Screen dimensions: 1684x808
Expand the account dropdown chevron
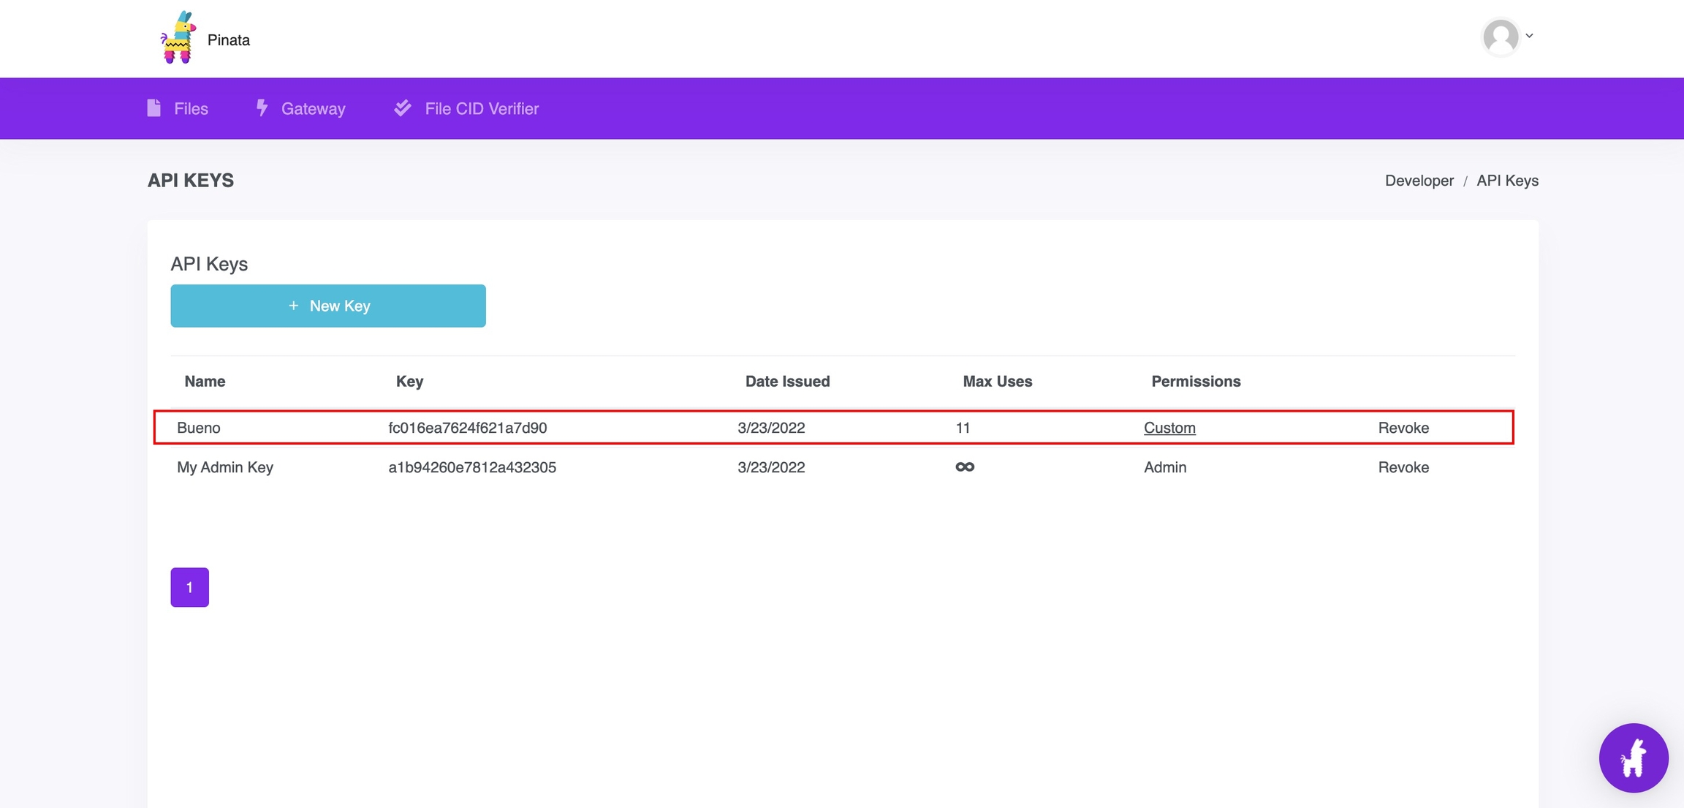click(1529, 36)
